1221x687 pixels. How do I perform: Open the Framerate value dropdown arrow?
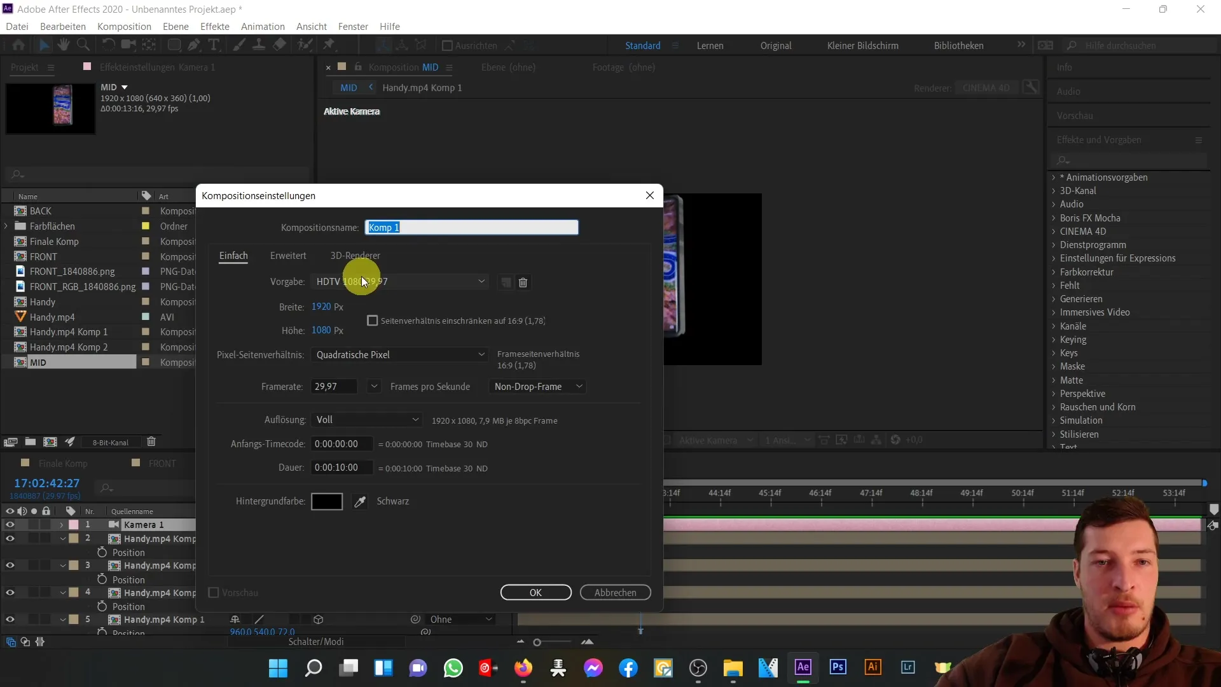pos(374,387)
